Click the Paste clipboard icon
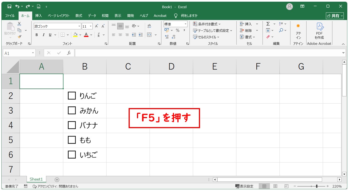Viewport: 349px width, 191px height. click(10, 27)
